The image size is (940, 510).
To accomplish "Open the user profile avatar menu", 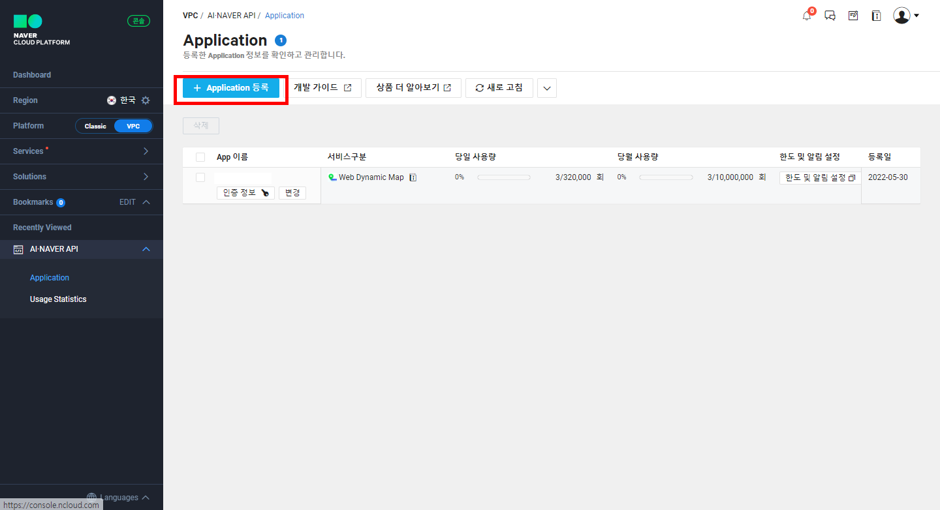I will point(906,16).
